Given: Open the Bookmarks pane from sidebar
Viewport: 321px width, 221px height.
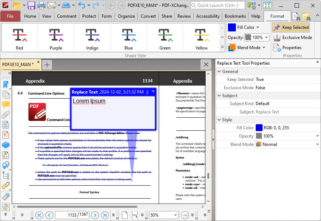Looking at the screenshot, I should click(x=5, y=84).
